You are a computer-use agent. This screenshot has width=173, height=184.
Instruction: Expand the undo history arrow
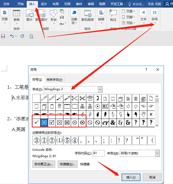coord(16,36)
